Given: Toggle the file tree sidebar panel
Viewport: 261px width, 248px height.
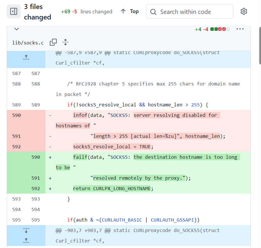Looking at the screenshot, I should click(x=14, y=12).
